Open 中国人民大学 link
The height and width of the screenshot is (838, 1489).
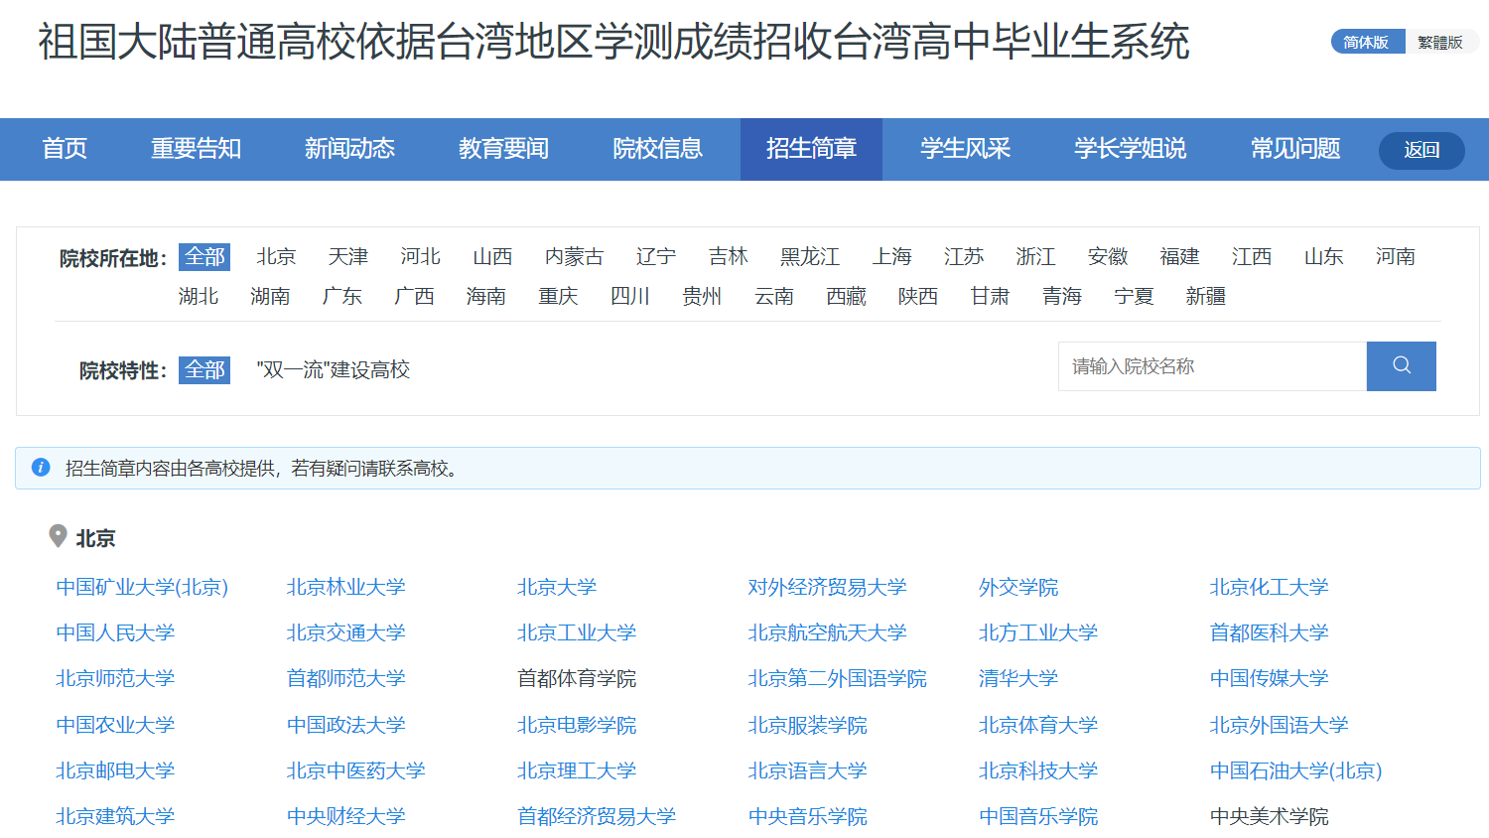tap(115, 633)
